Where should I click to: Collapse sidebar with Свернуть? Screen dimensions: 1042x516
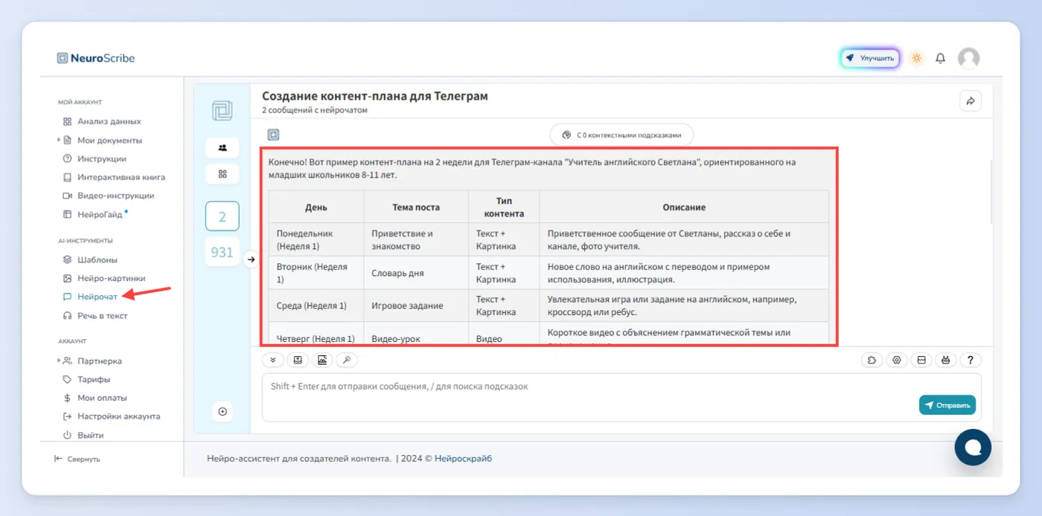coord(77,459)
